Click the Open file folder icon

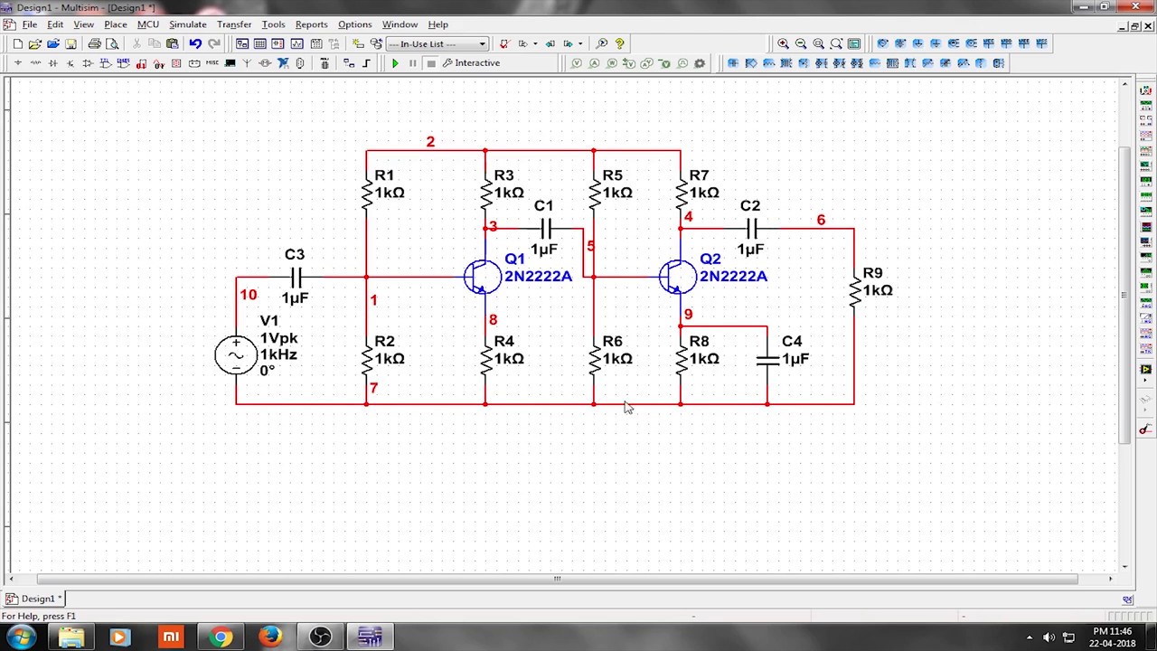pyautogui.click(x=34, y=43)
